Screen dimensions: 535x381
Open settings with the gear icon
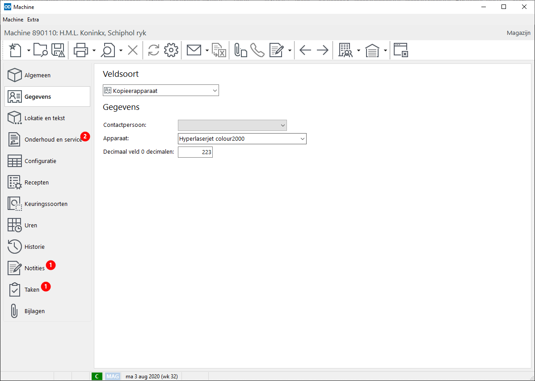(x=171, y=50)
